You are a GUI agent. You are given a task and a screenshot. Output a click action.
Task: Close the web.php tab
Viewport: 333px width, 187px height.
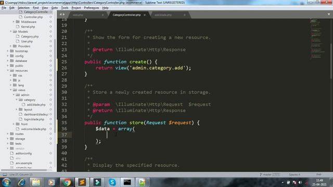[103, 15]
